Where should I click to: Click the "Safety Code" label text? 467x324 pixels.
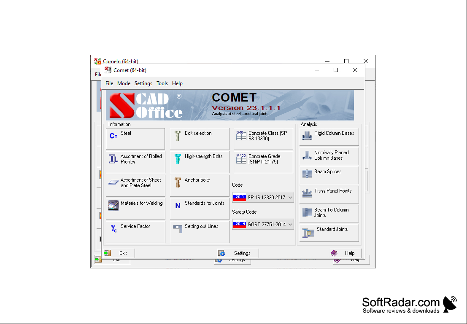click(x=244, y=212)
